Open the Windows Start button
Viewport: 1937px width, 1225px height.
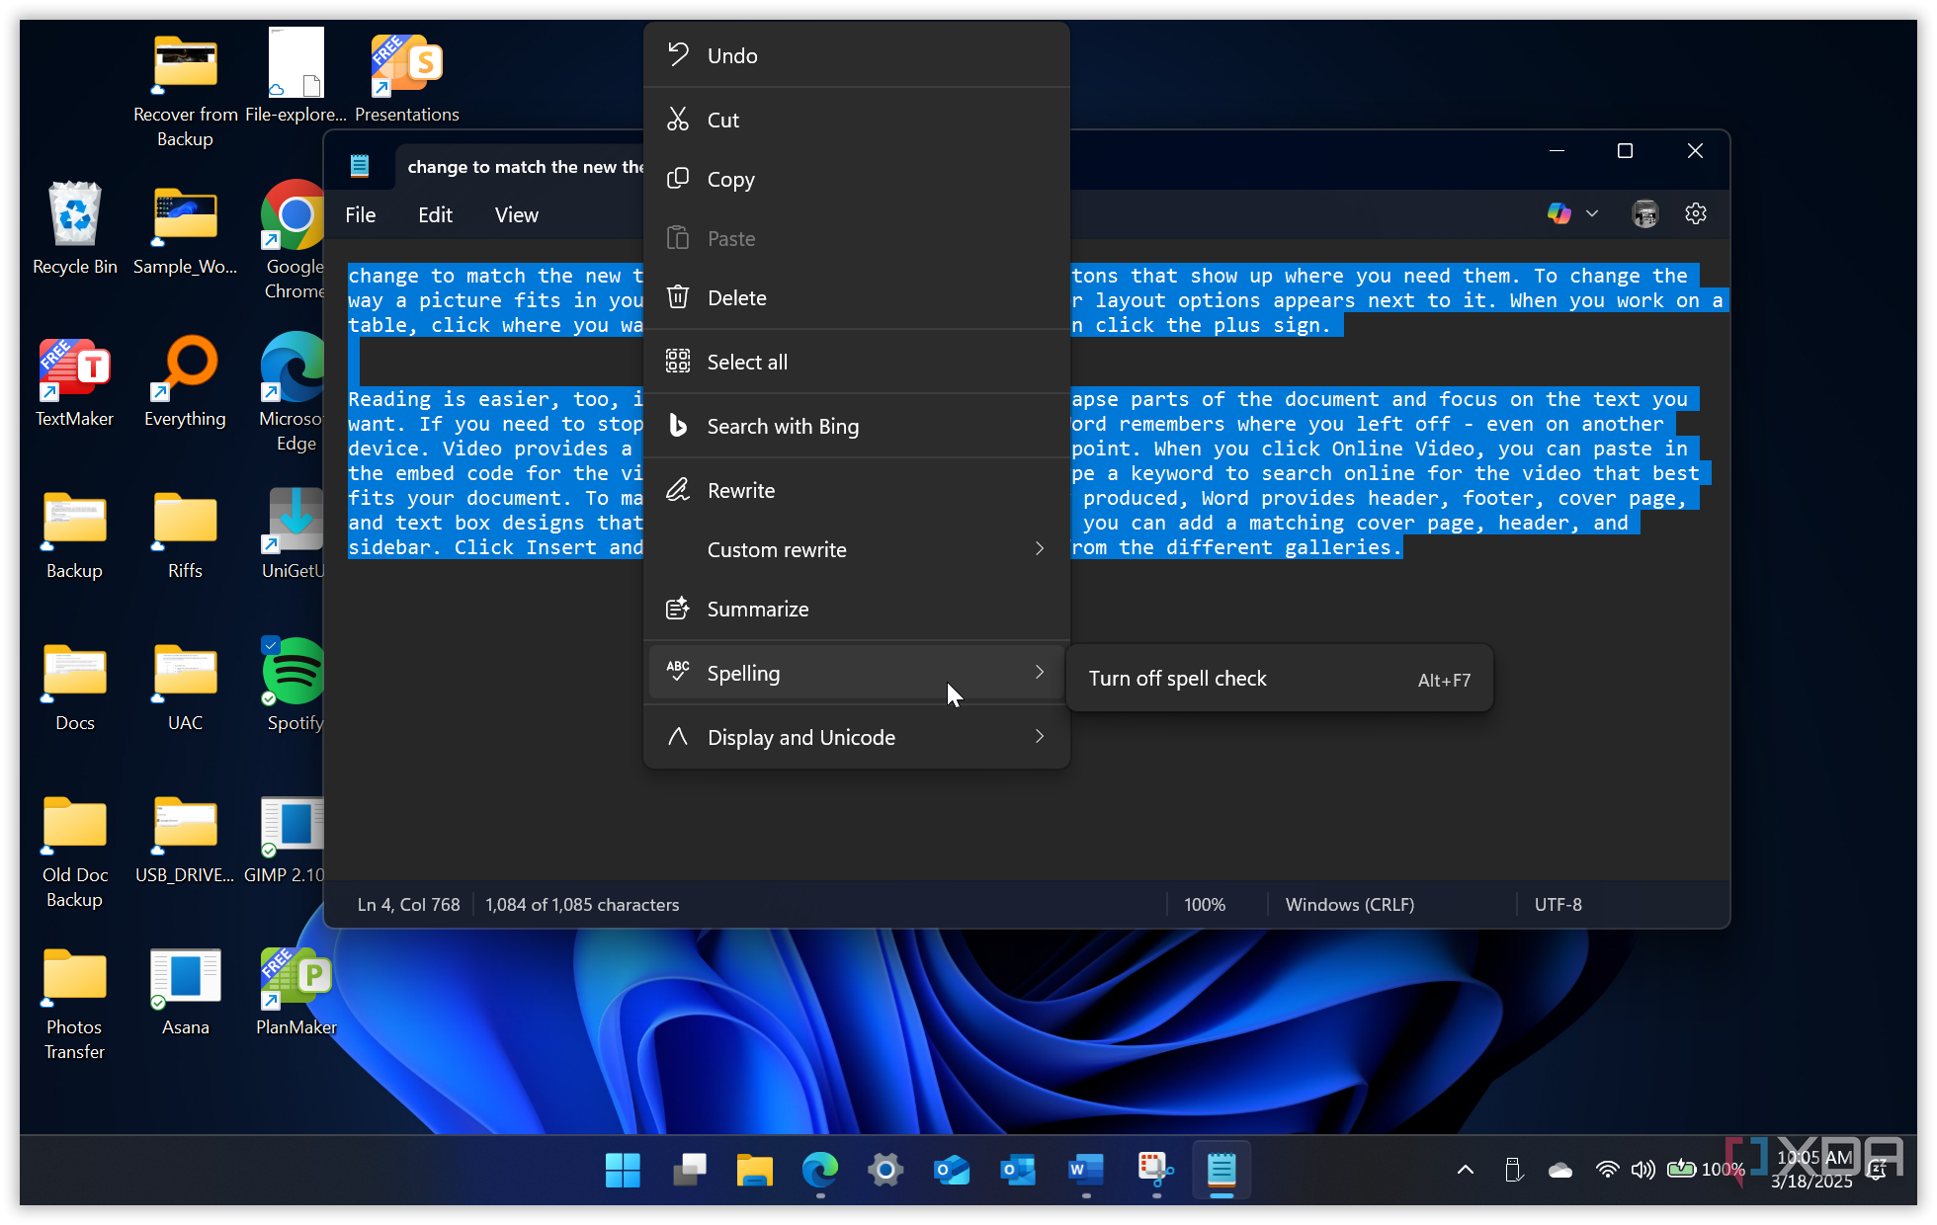point(623,1170)
